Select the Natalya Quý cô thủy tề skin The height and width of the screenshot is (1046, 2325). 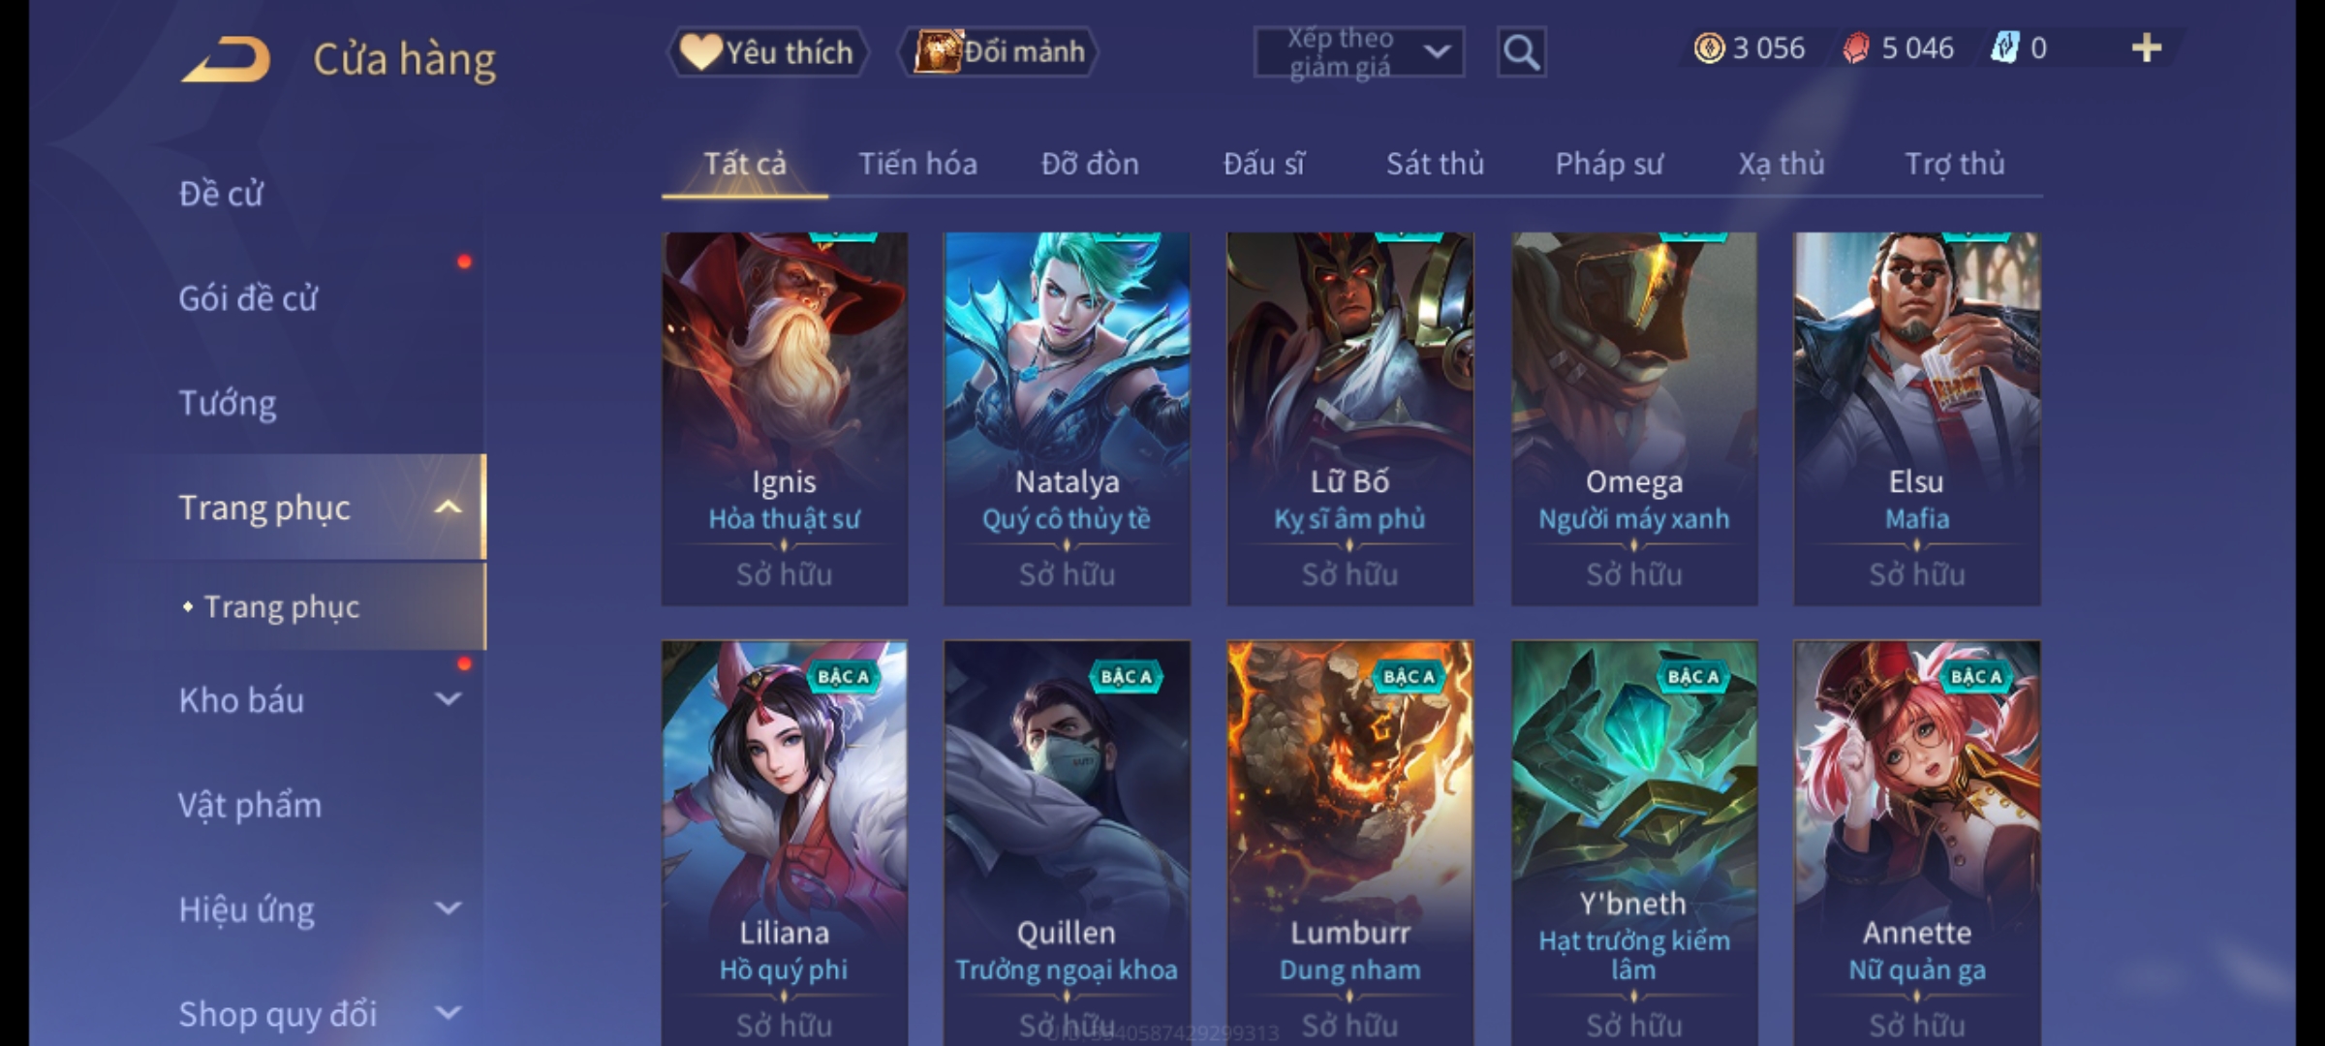[1067, 418]
